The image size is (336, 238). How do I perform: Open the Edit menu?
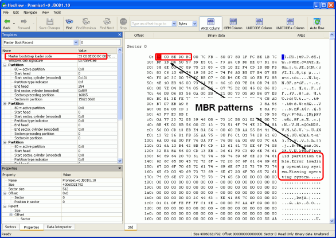coord(16,13)
